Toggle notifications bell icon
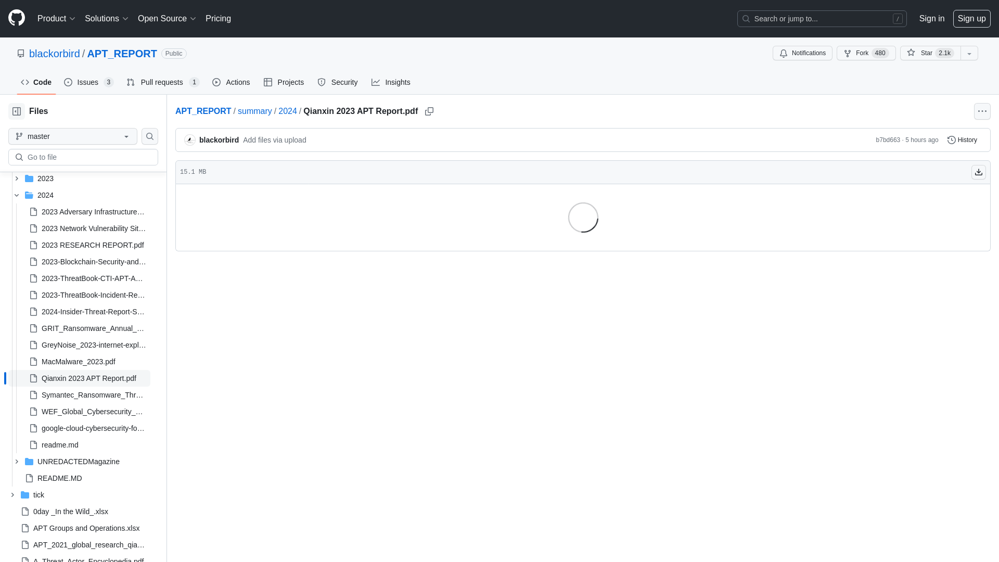This screenshot has width=999, height=562. [x=784, y=53]
